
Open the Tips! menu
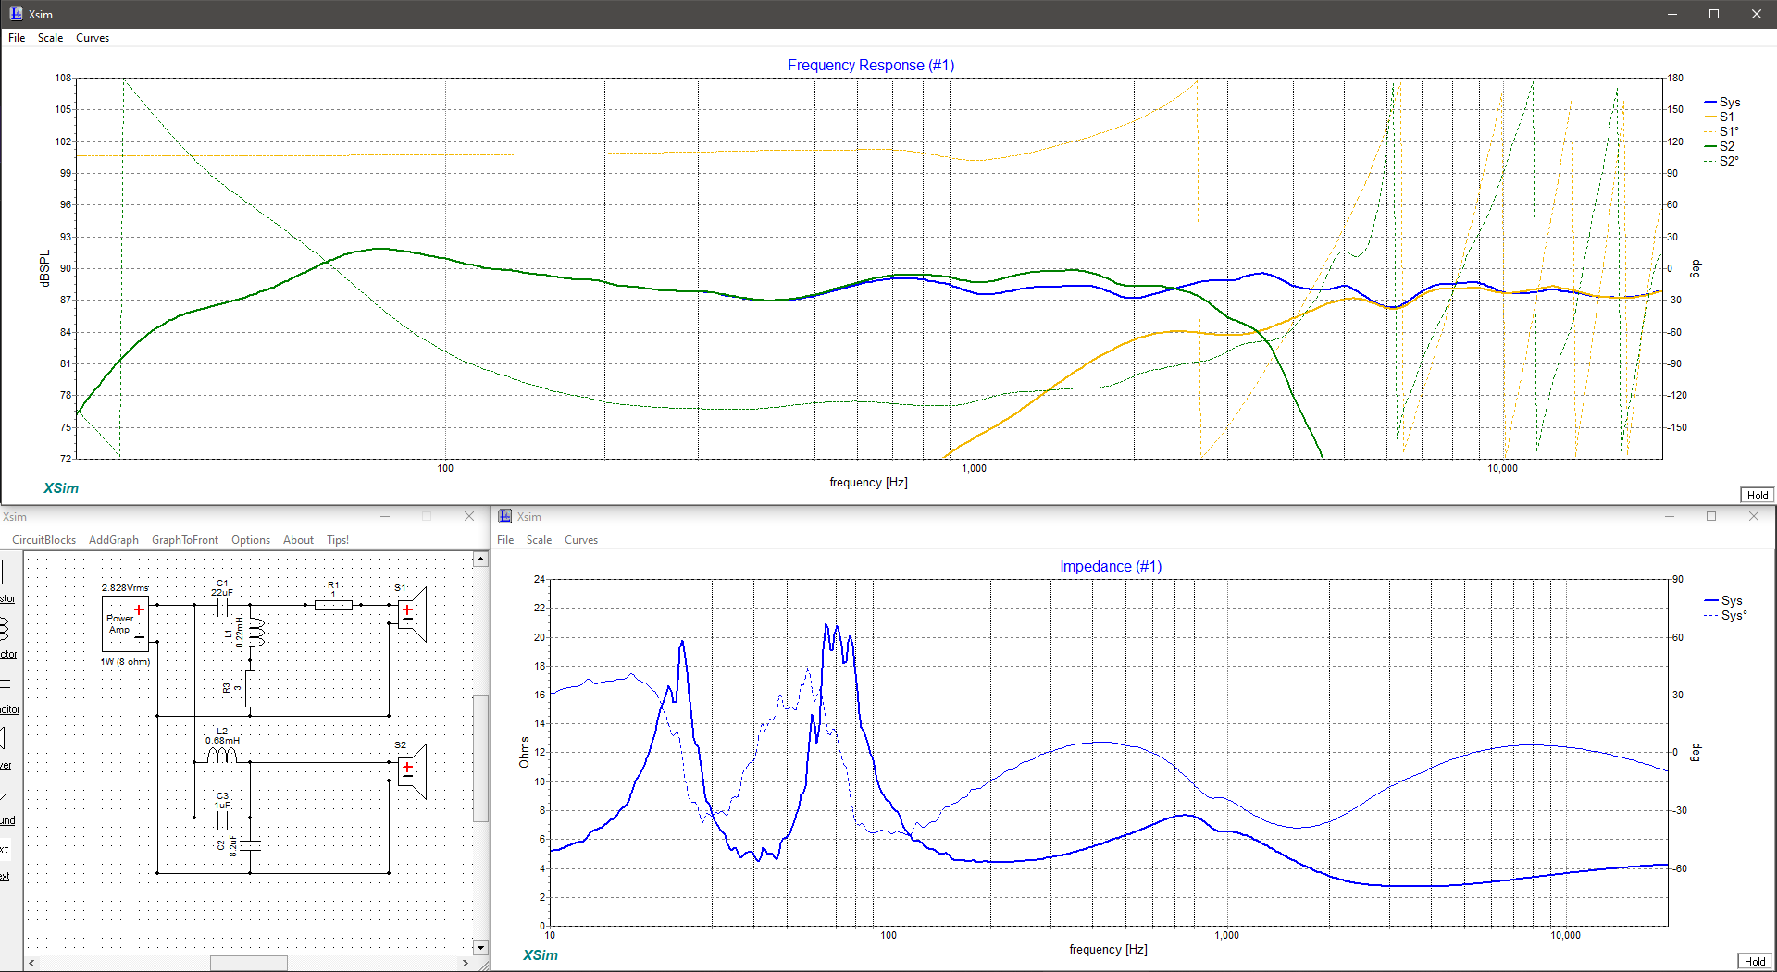(338, 540)
